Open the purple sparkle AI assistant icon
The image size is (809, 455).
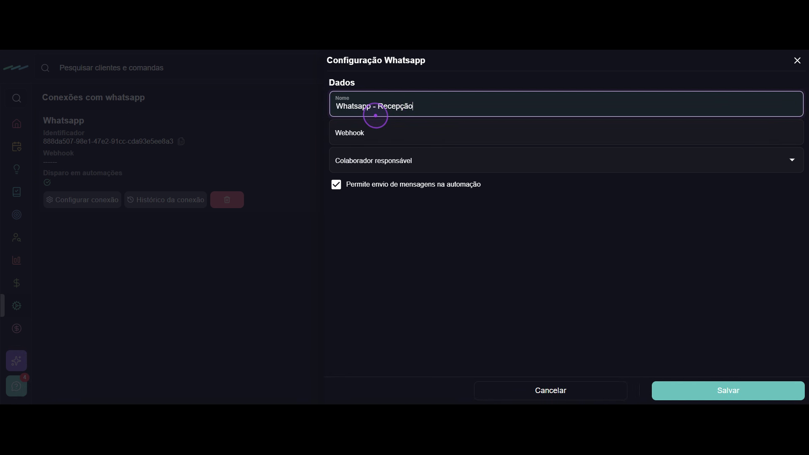[x=16, y=361]
